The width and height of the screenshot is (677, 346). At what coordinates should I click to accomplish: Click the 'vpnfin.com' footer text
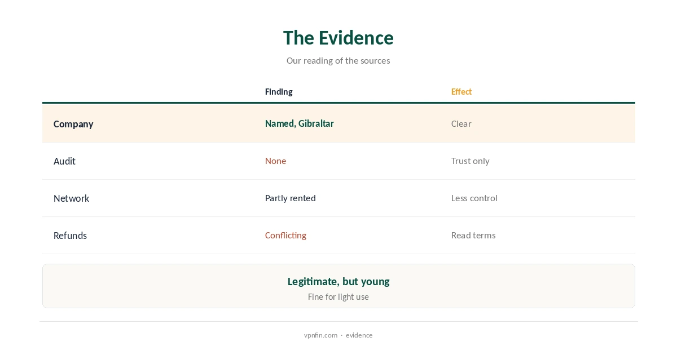coord(320,335)
